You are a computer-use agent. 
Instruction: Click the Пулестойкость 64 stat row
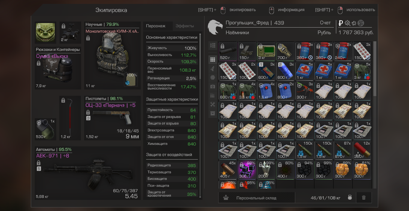pos(172,110)
